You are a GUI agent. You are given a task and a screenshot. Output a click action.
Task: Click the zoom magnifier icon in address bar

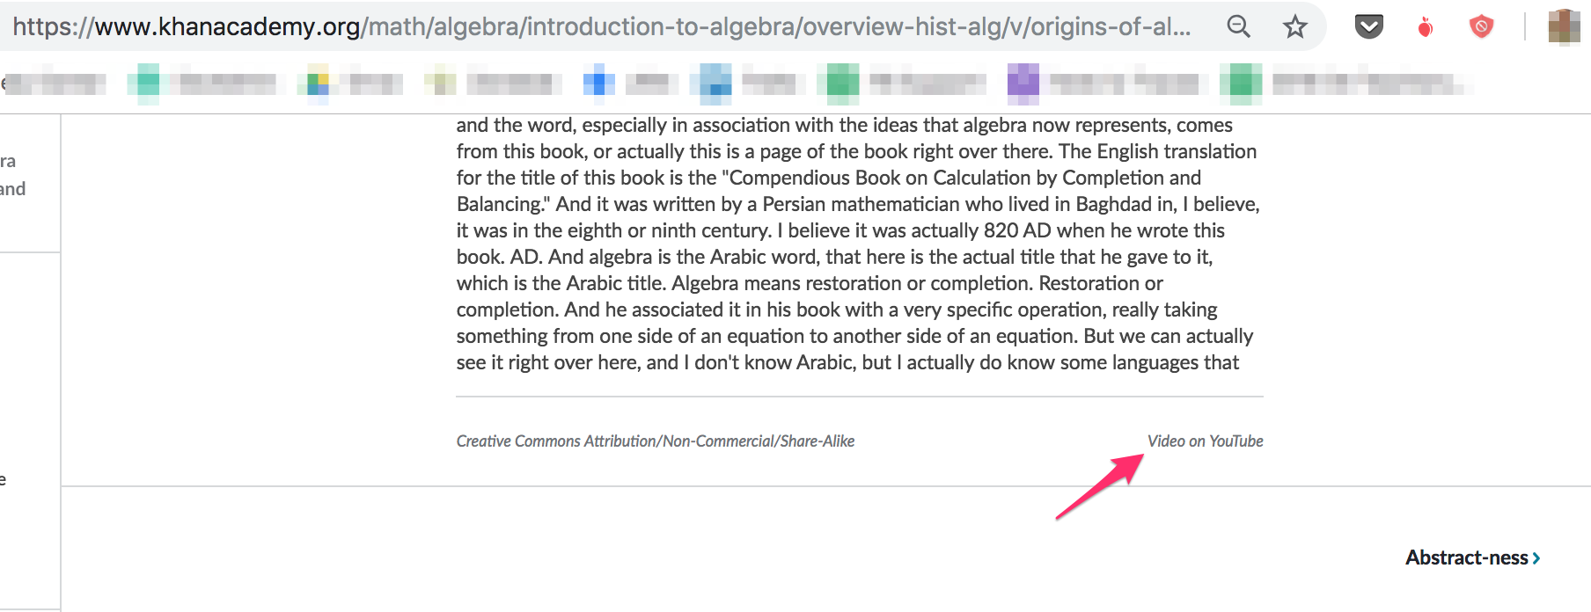1238,27
